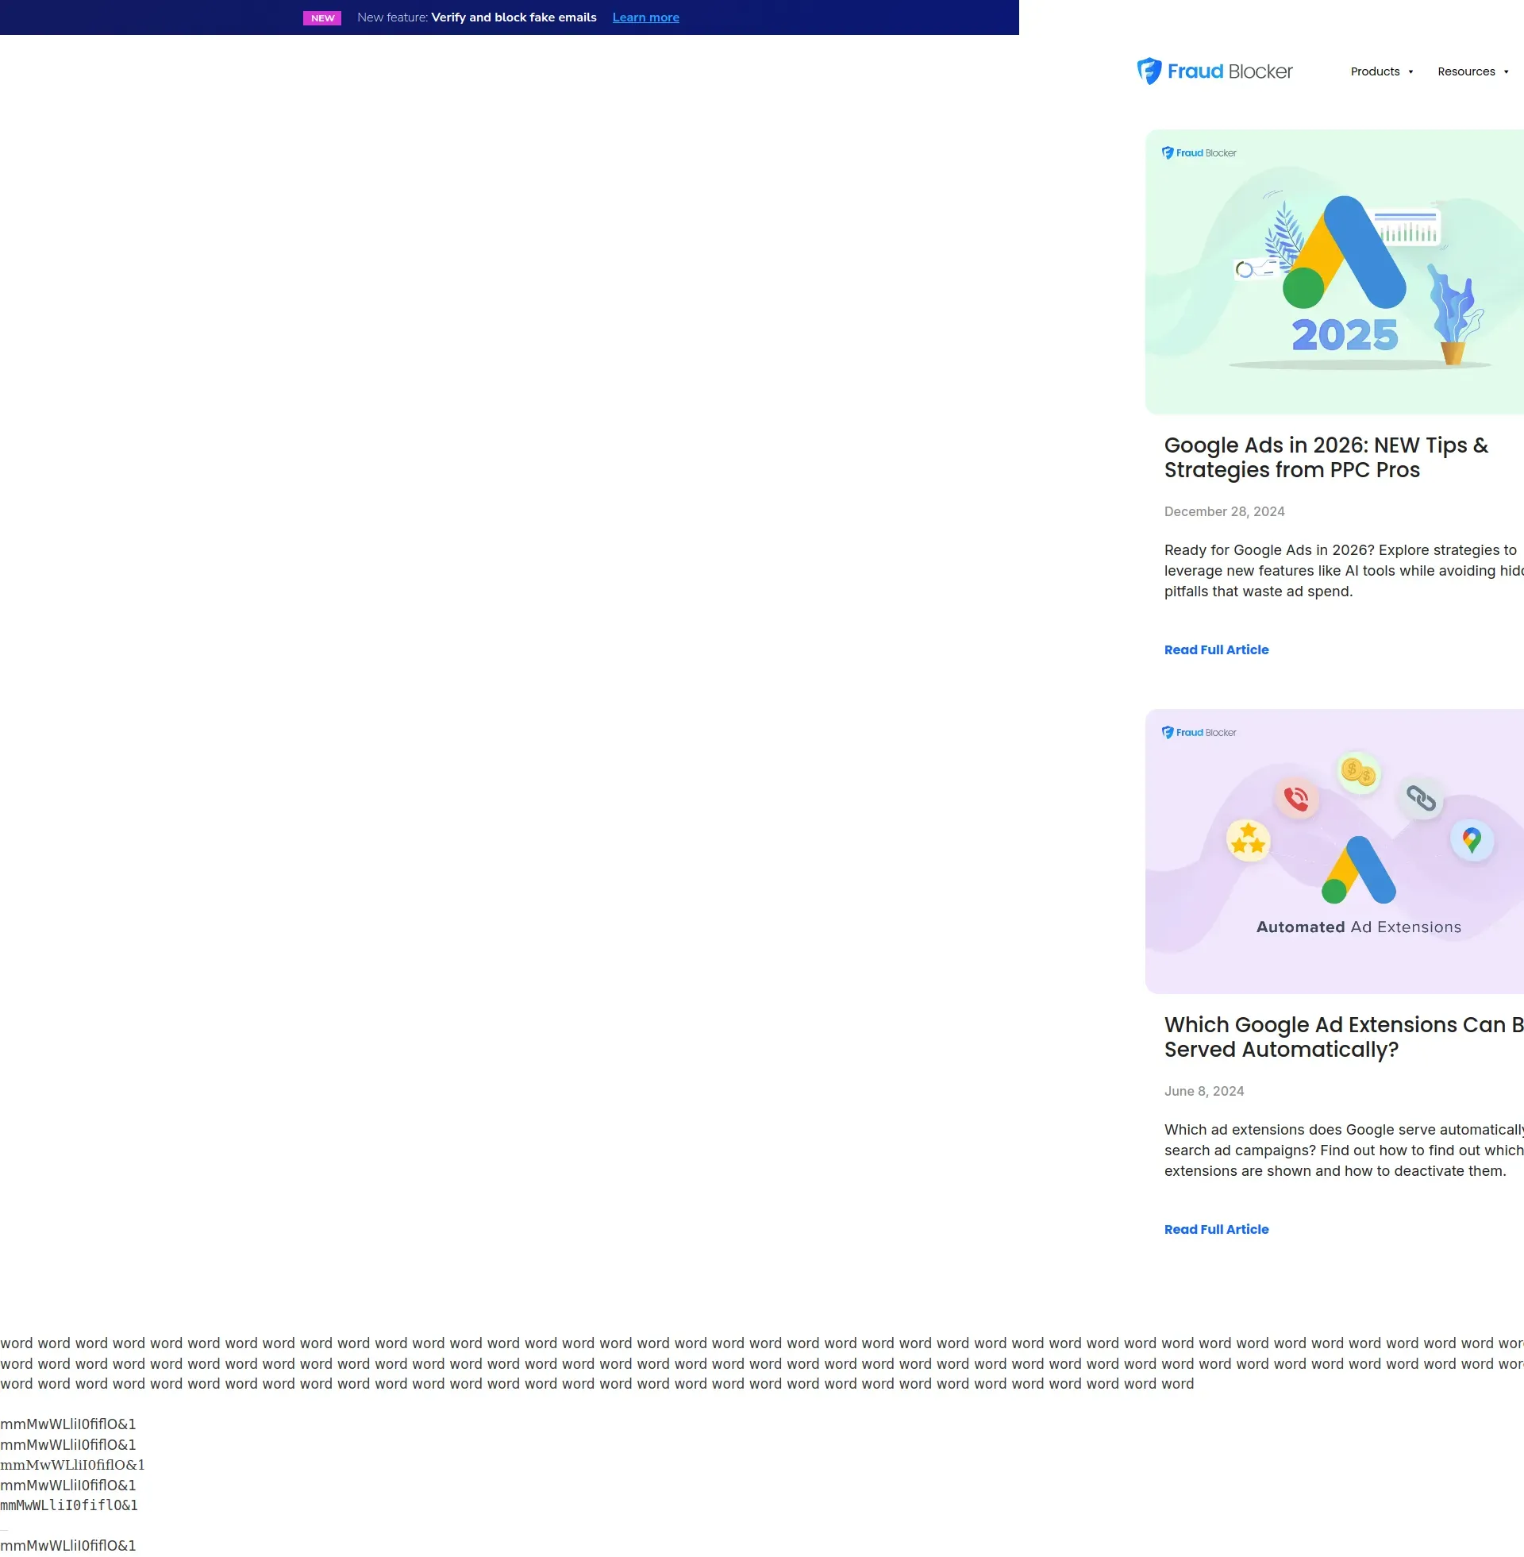Click the NEW badge in the banner

(x=321, y=17)
